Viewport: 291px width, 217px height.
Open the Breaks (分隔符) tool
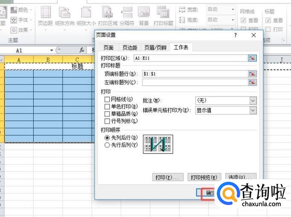(x=127, y=16)
